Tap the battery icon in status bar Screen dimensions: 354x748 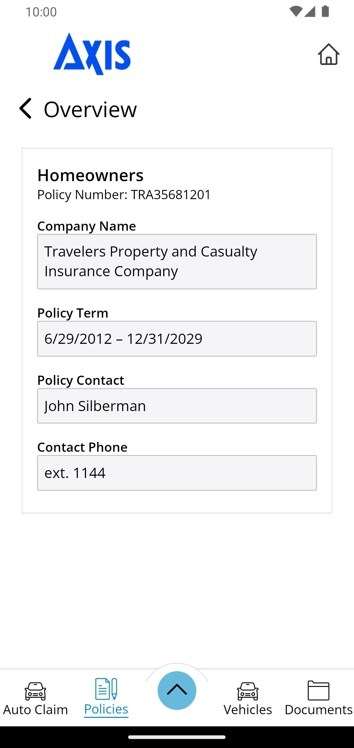[x=325, y=11]
